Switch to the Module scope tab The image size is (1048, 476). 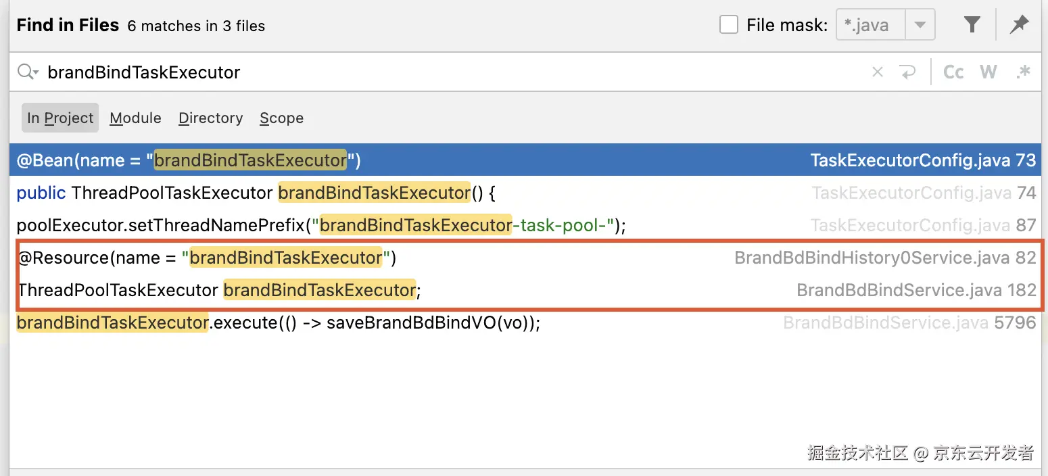pos(135,118)
